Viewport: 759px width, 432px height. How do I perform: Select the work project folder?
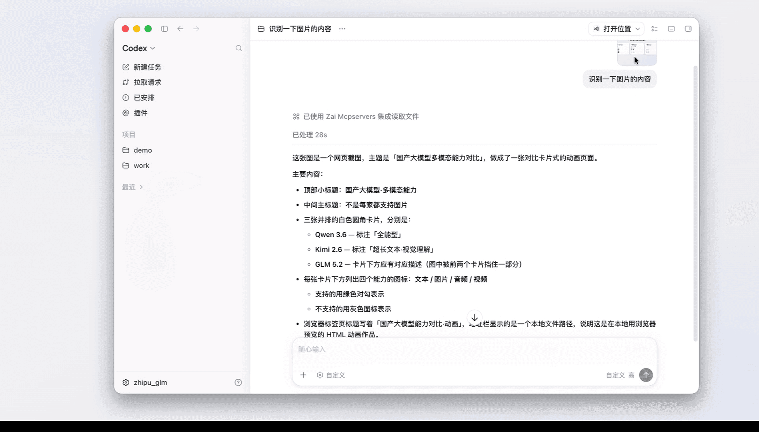point(136,166)
